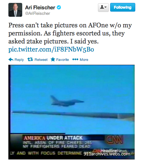Viewport: 143px width, 163px height.
Task: Click the Reply arrow icon
Action: [11, 60]
